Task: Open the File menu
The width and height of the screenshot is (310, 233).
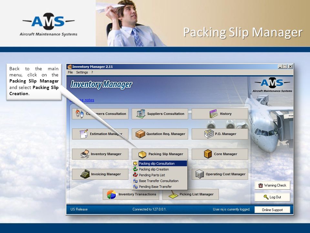Action: coord(70,72)
